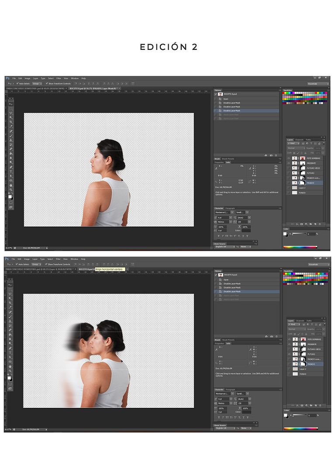Open the Group dropdown in upper options bar
The height and width of the screenshot is (473, 335).
point(37,84)
